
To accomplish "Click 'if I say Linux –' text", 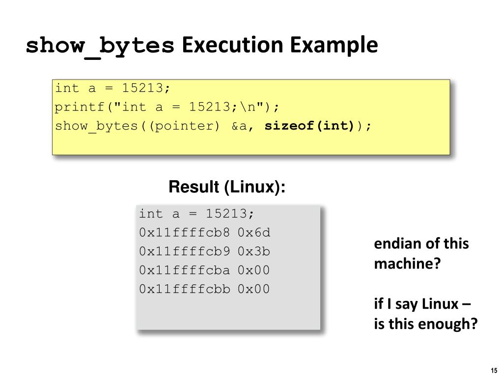I will 422,303.
